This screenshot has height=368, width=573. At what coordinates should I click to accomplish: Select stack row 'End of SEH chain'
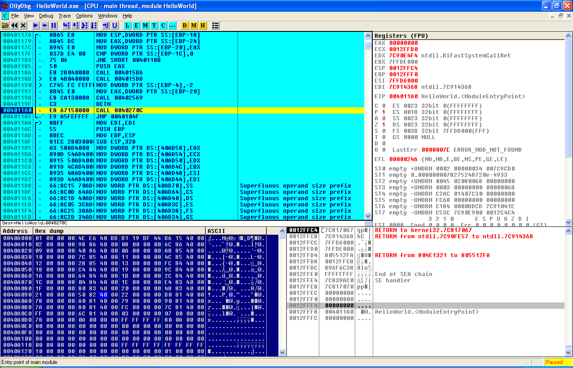point(403,274)
